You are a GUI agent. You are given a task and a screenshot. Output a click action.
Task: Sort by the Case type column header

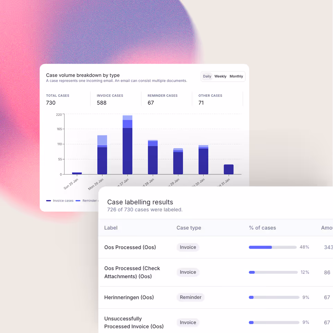189,228
